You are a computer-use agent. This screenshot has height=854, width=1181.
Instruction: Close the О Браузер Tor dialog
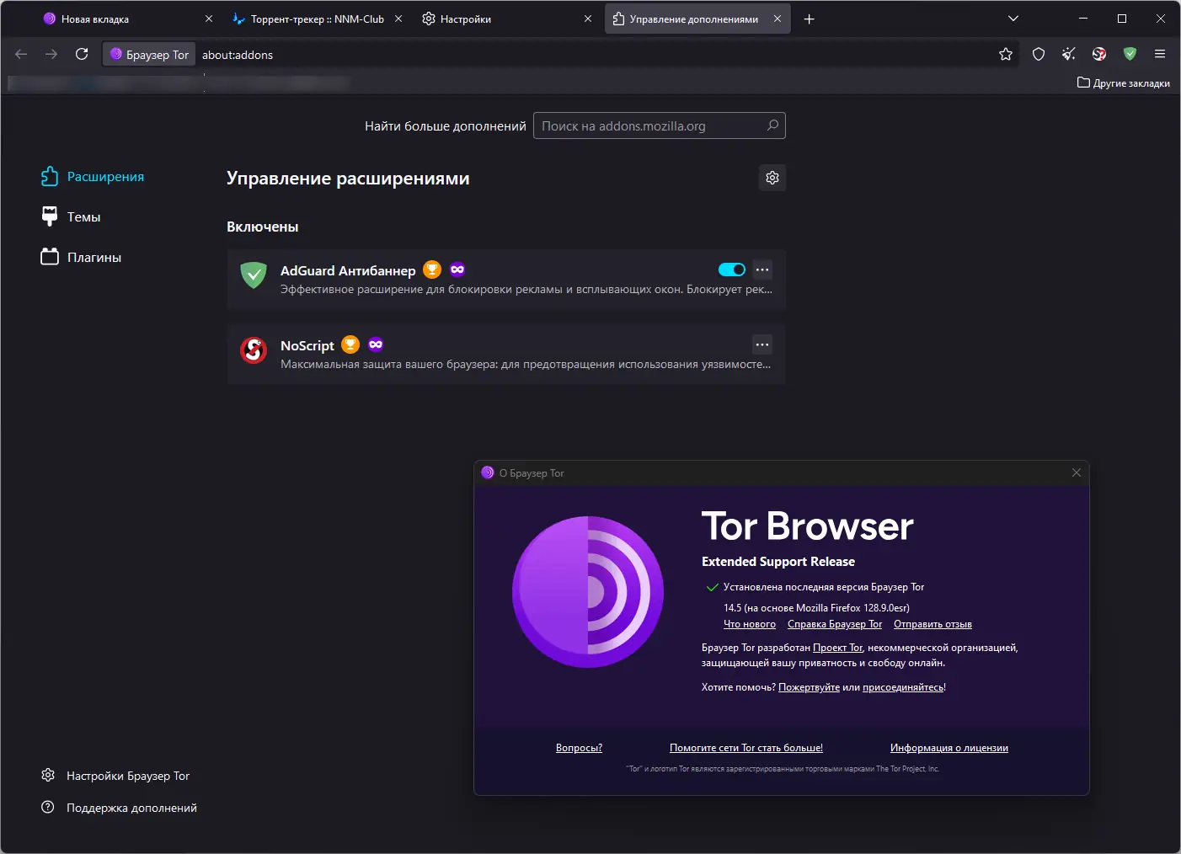tap(1077, 472)
